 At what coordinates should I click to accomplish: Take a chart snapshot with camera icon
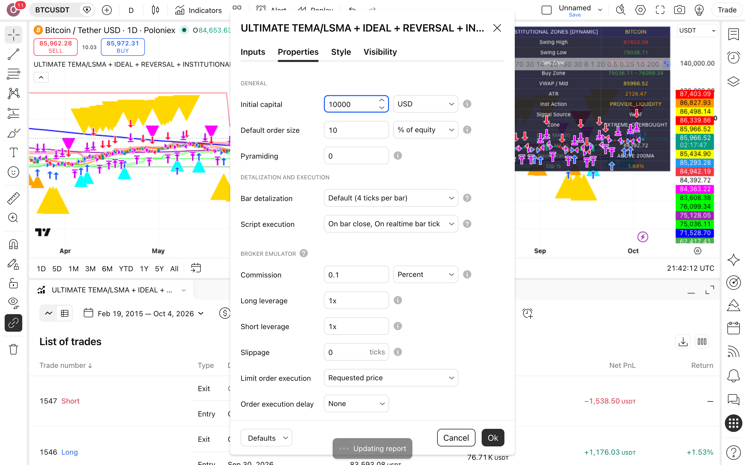tap(680, 10)
